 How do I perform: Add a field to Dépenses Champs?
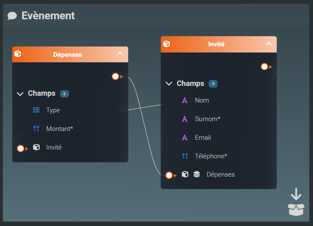pyautogui.click(x=64, y=94)
